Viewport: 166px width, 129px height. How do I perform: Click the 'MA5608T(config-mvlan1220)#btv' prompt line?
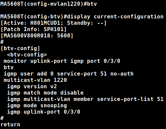pyautogui.click(x=49, y=4)
